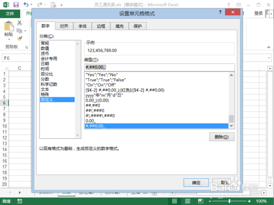274x205 pixels.
Task: Select 特殊 in category list
Action: tap(58, 95)
